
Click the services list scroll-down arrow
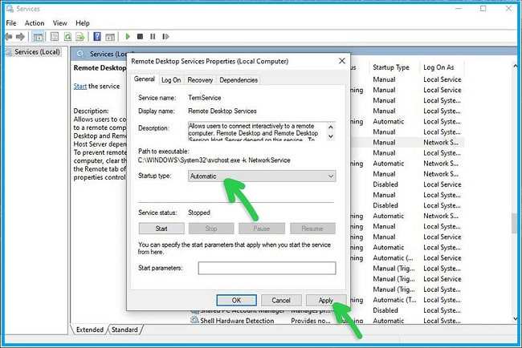point(516,318)
